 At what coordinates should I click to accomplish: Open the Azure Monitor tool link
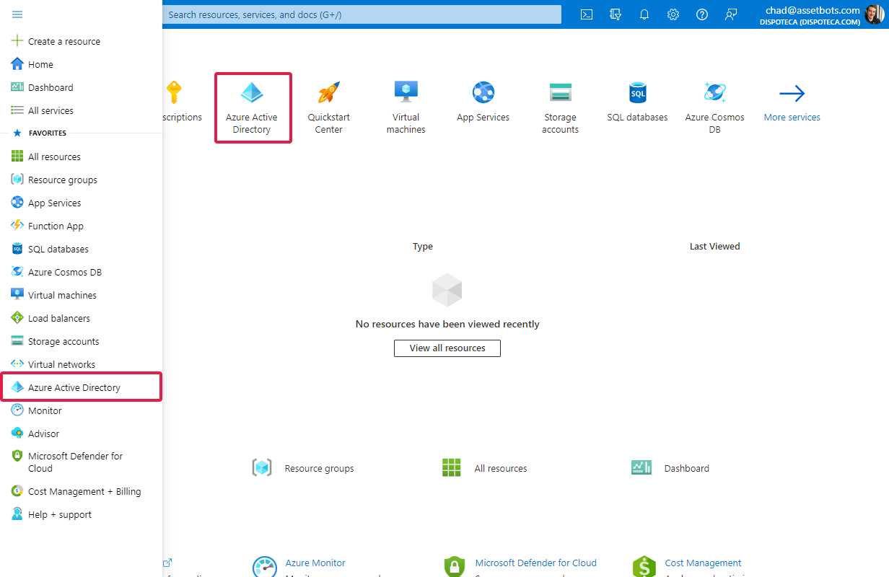click(x=315, y=563)
